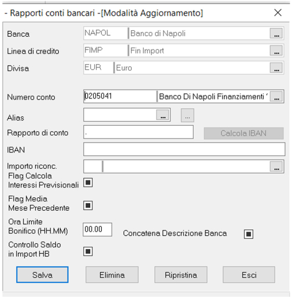Close the Rapporti conti bancari dialog
Screen dimensions: 291x298
278,13
